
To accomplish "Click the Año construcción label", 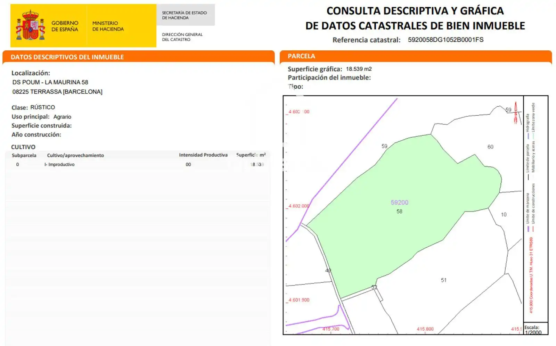I will pos(36,134).
